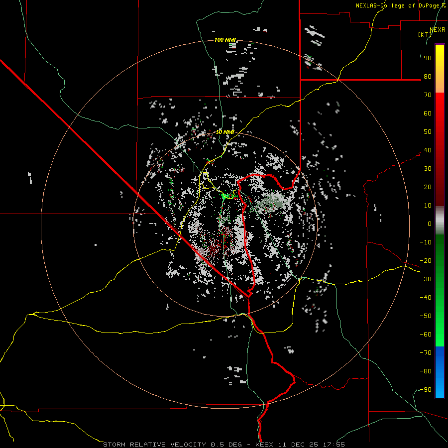Click the -30 value on the velocity scale
This screenshot has height=448, width=448.
point(426,279)
